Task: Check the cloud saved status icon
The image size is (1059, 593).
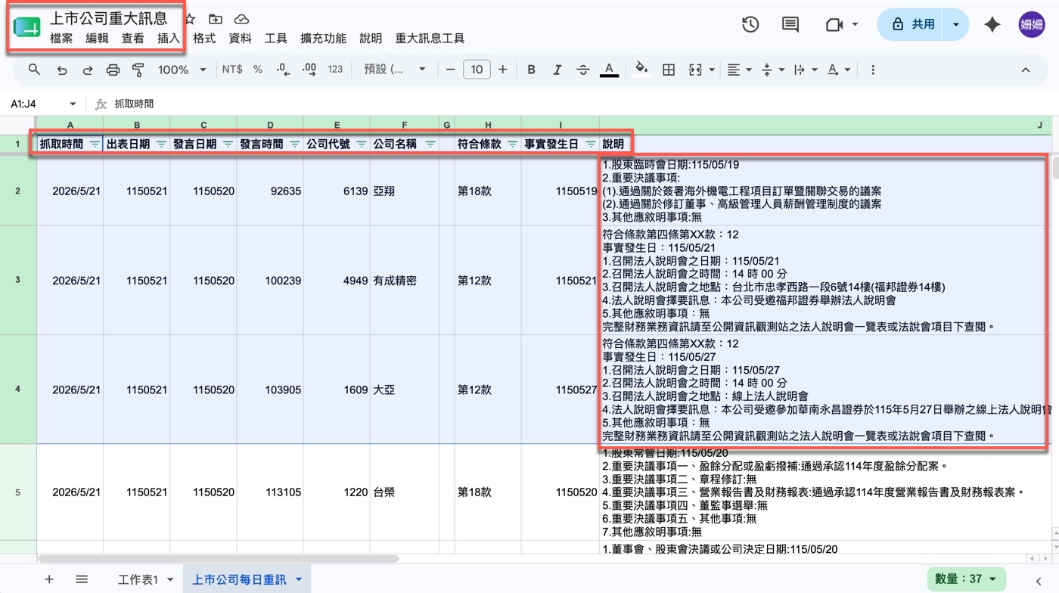Action: point(241,19)
